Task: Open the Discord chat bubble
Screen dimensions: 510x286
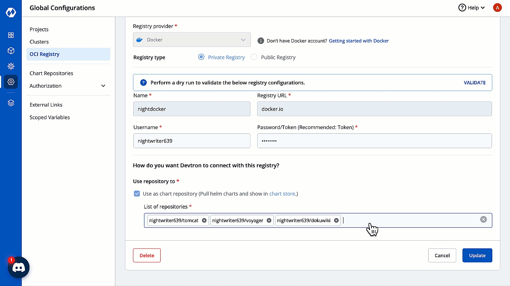Action: click(x=18, y=267)
